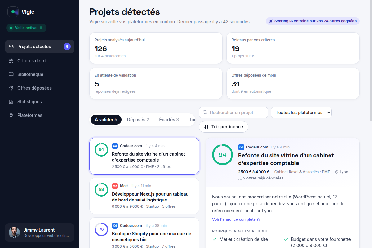The image size is (372, 248).
Task: Click the bar chart icon for Statistiques
Action: pos(11,102)
